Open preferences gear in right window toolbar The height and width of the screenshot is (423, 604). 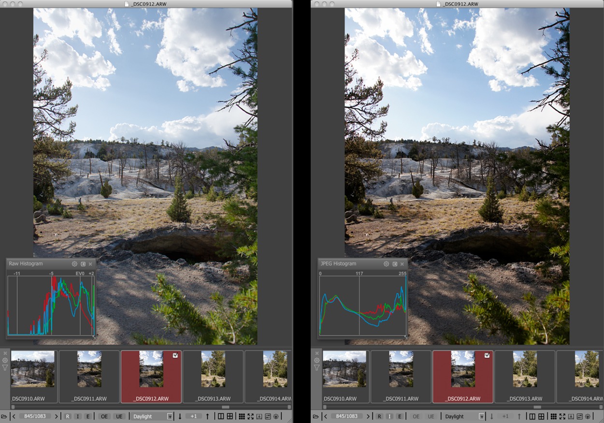tap(588, 416)
